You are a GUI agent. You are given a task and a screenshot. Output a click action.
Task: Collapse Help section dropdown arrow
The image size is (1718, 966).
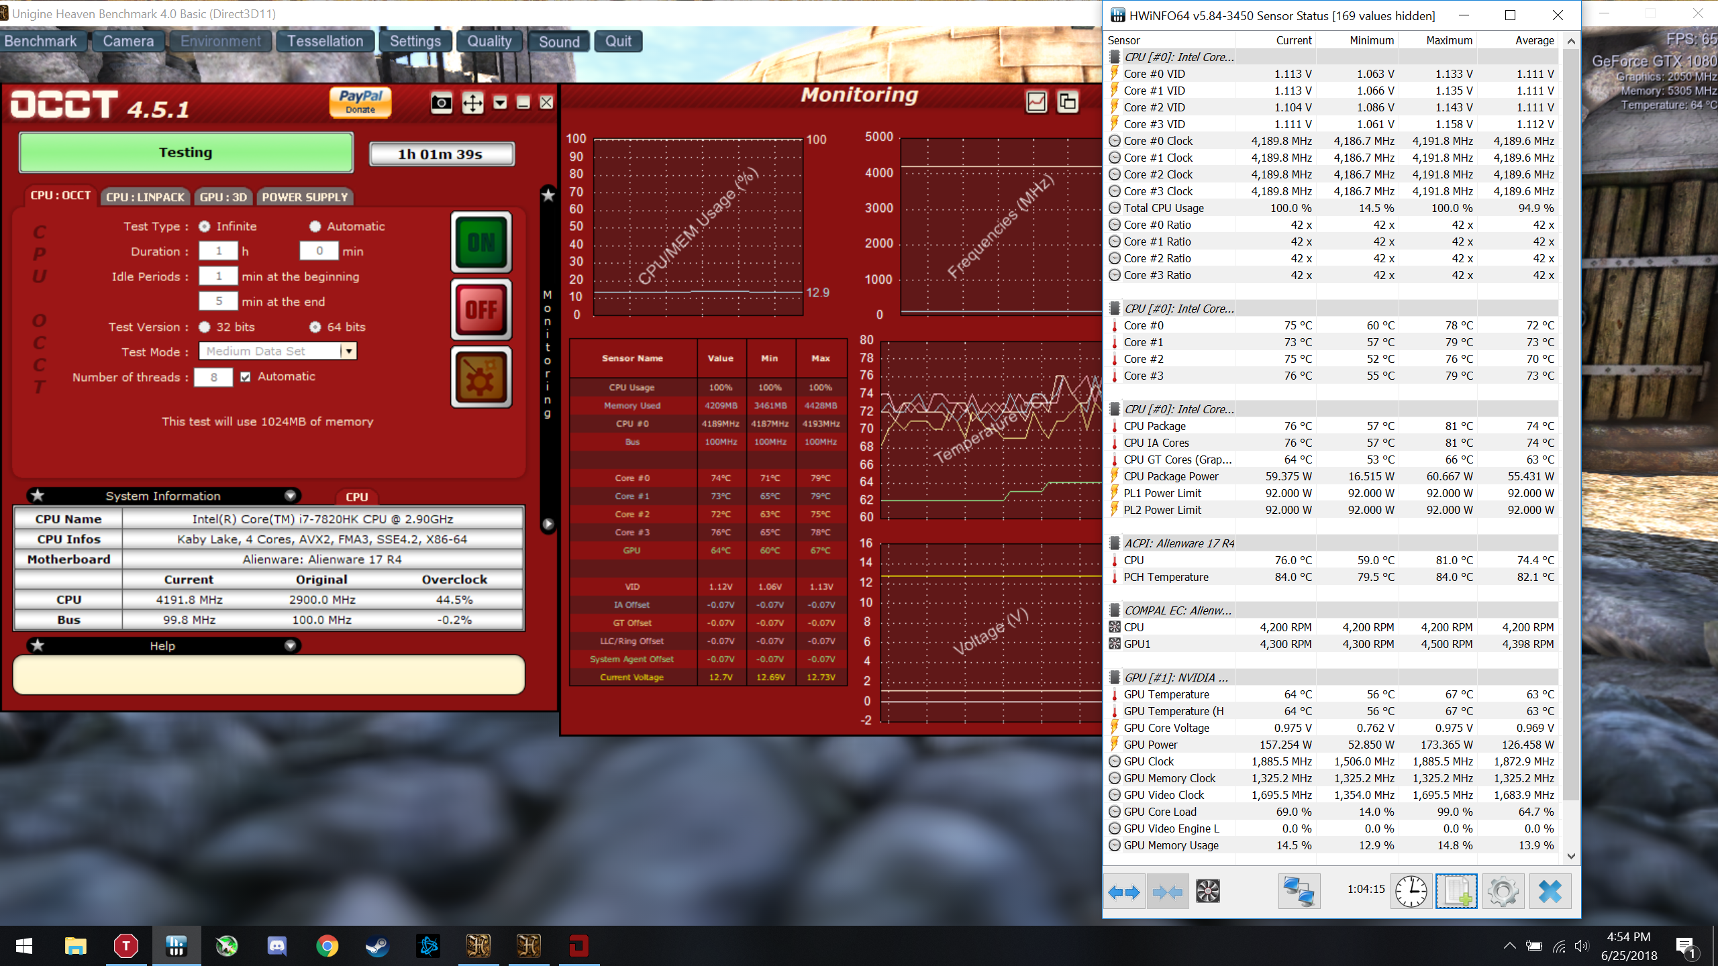click(x=290, y=645)
